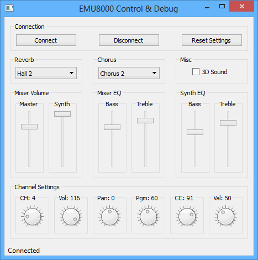Screen dimensions: 258x260
Task: Enable the 3D Sound checkbox
Action: coord(196,72)
